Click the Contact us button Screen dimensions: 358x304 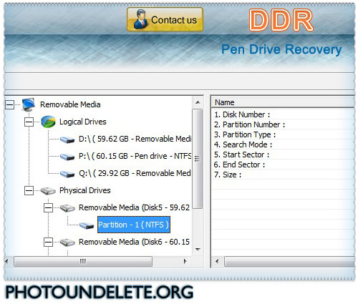point(165,19)
